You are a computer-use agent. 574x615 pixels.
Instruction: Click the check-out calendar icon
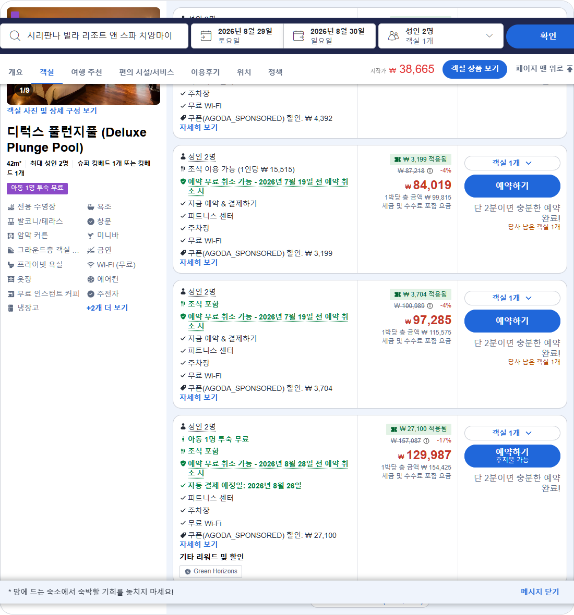coord(298,35)
